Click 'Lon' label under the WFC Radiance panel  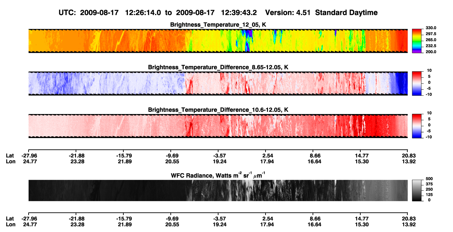pos(10,224)
